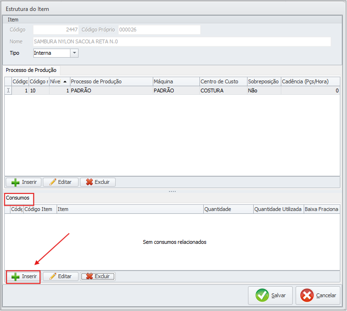Click red X Excluir icon under production process
The image size is (347, 311).
click(89, 182)
